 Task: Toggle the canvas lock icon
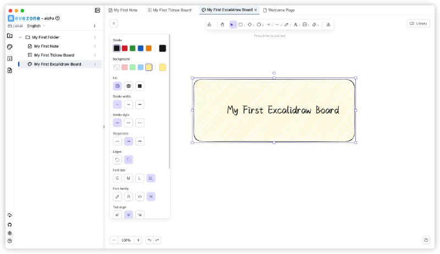[x=210, y=24]
